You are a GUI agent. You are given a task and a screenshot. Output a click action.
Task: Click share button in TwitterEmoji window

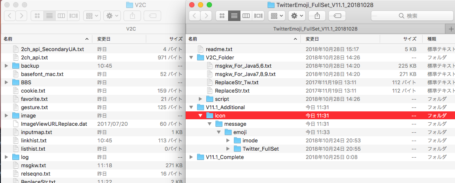317,16
